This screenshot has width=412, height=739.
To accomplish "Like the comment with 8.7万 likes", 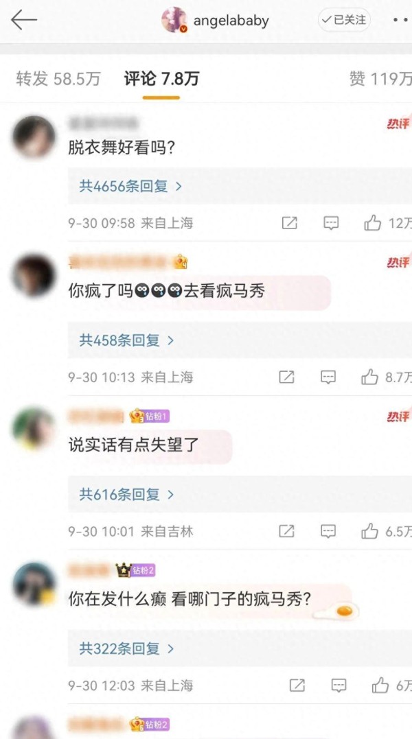I will [x=369, y=377].
